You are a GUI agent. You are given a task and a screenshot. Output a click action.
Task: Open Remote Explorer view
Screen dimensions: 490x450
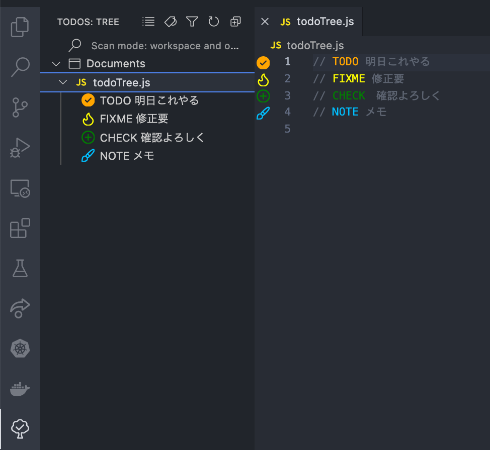pos(20,188)
